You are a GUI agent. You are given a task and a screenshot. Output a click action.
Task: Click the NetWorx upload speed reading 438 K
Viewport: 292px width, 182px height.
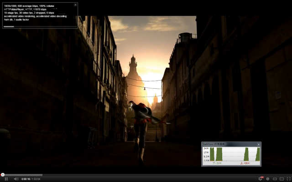(245, 163)
